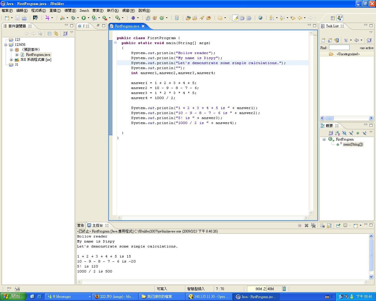
Task: Toggle Mark Occurrences highlighter button
Action: (x=235, y=18)
